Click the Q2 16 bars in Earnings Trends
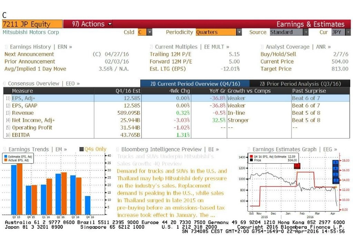Screen dimensions: 353x236 61,193
